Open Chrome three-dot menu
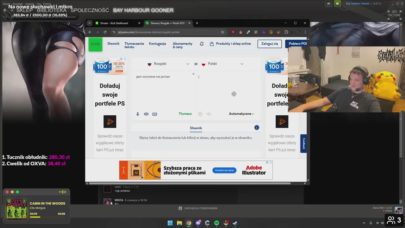 pos(305,32)
